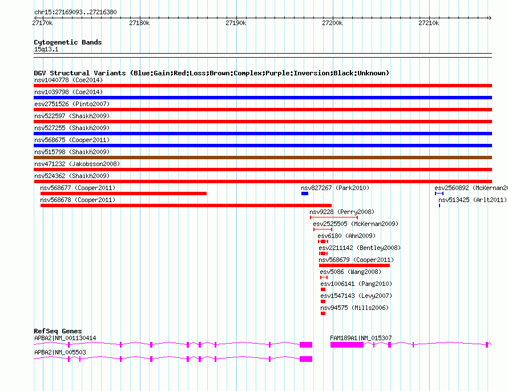Click the nsv1040778 (Coe2014) red loss bar

tap(263, 86)
